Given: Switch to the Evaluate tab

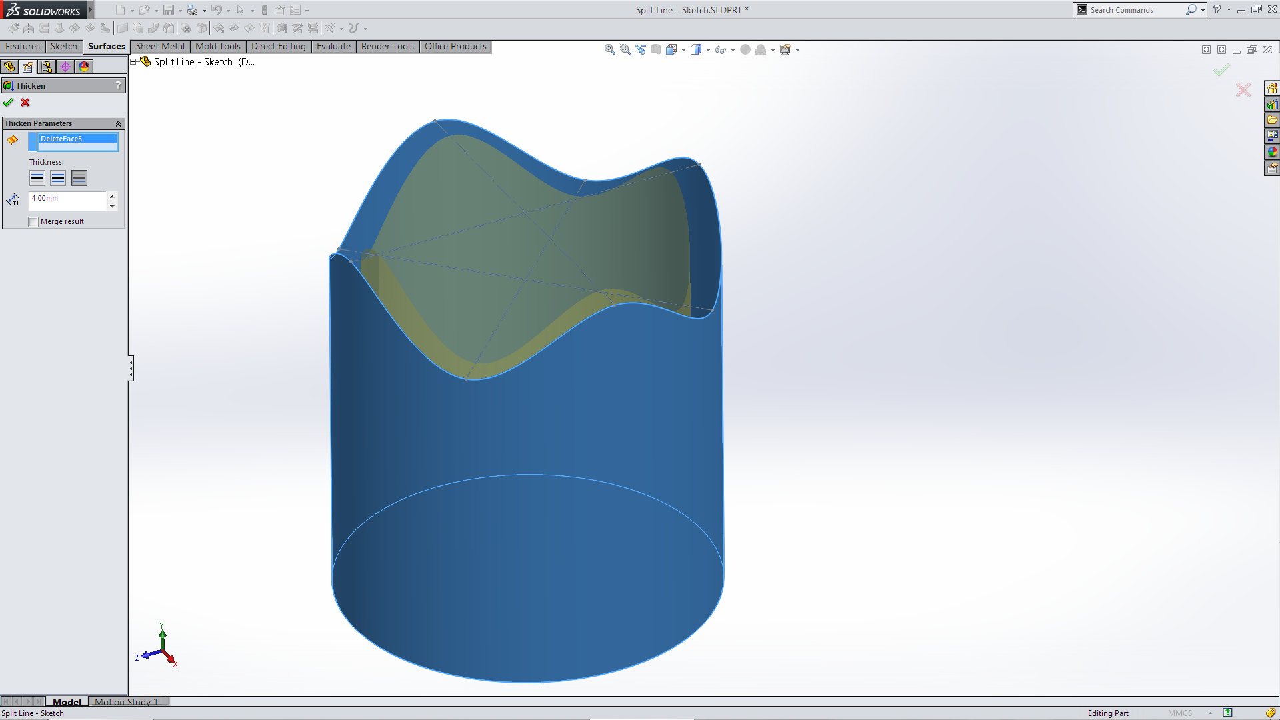Looking at the screenshot, I should 333,47.
